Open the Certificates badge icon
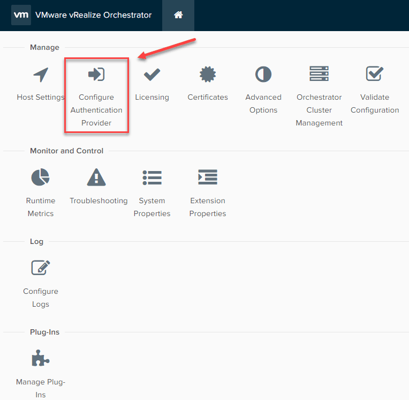409x400 pixels. [208, 75]
